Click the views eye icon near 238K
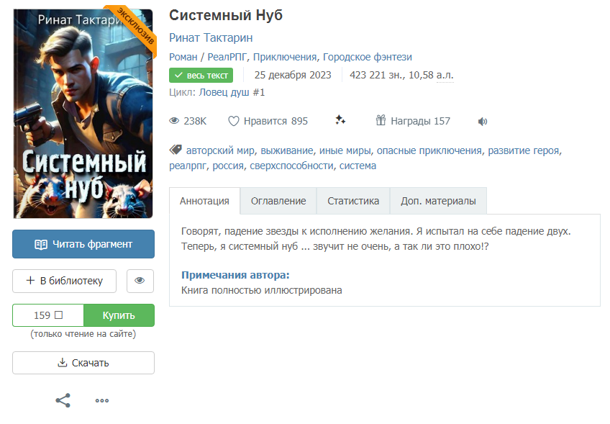 pyautogui.click(x=174, y=121)
